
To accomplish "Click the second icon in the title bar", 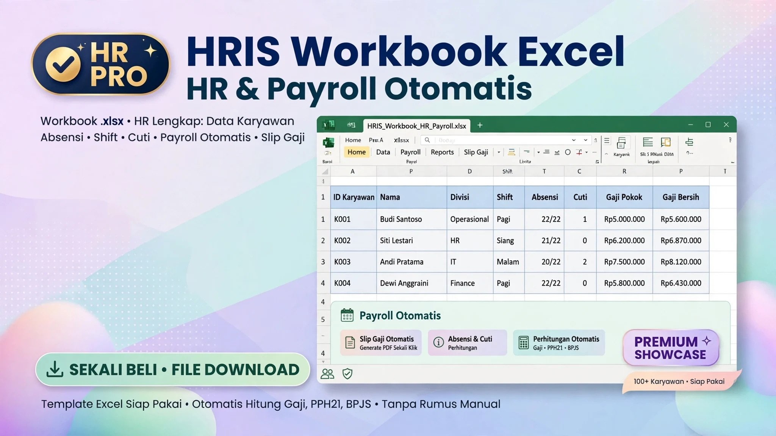I will 351,125.
